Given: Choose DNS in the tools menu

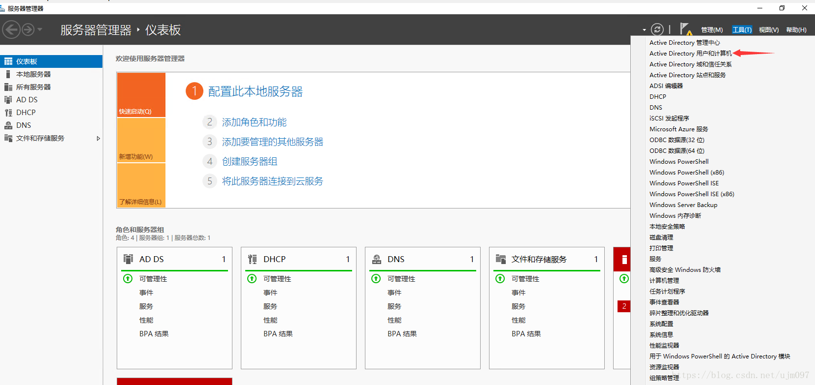Looking at the screenshot, I should pyautogui.click(x=656, y=108).
